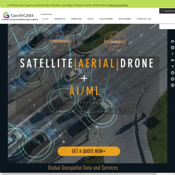This screenshot has height=175, width=175.
Task: Open the Samples globe badge
Action: coord(115,41)
